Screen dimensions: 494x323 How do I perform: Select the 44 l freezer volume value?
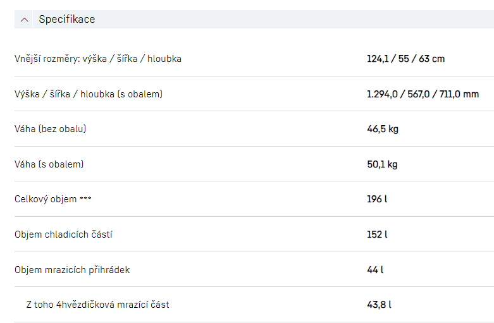[x=375, y=270]
